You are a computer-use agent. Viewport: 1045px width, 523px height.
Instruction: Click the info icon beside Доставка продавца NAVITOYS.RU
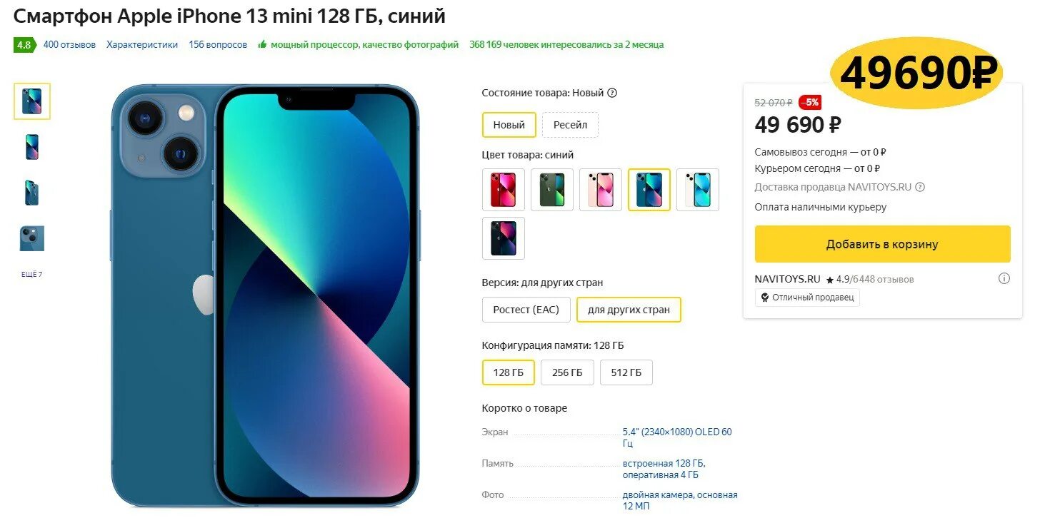[920, 187]
